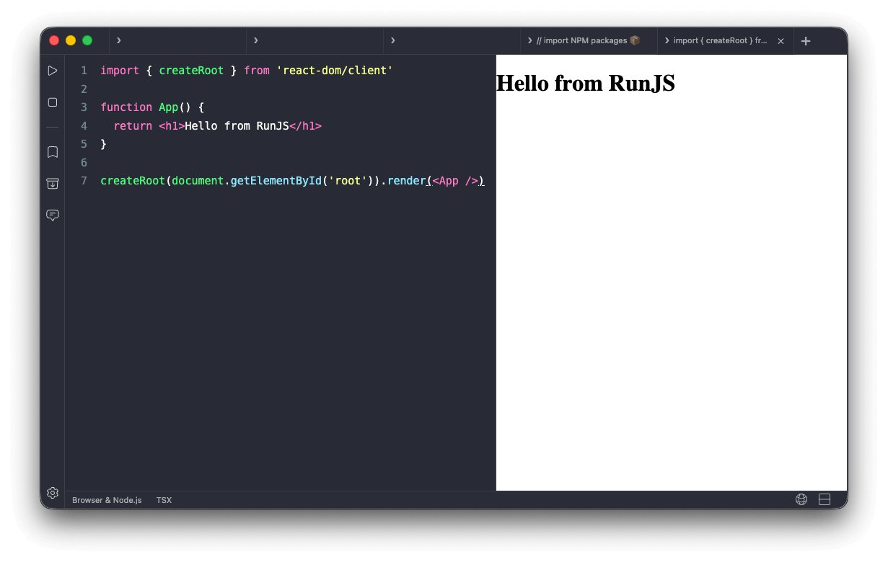Stop execution with the square stop icon

click(53, 102)
